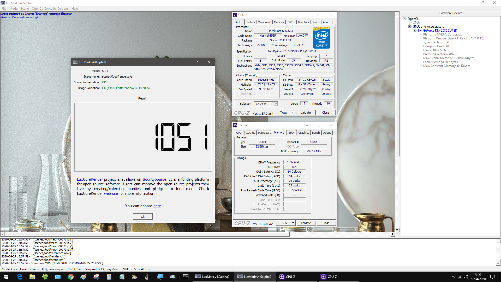Open the chess piece taskbar icon
This screenshot has height=282, width=501.
click(x=147, y=277)
